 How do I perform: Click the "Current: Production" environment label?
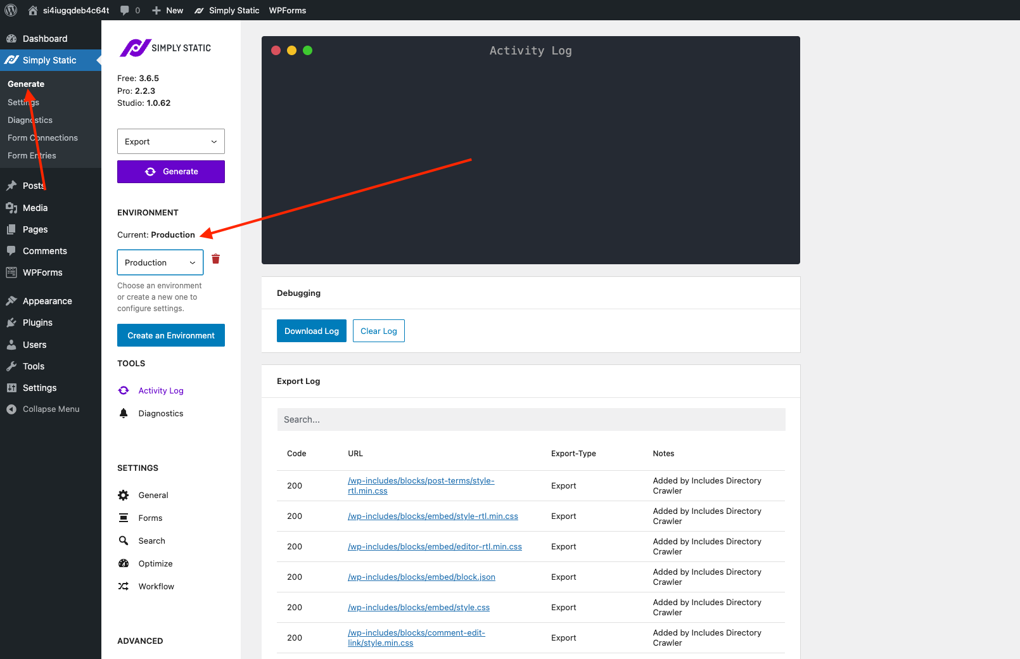point(156,234)
